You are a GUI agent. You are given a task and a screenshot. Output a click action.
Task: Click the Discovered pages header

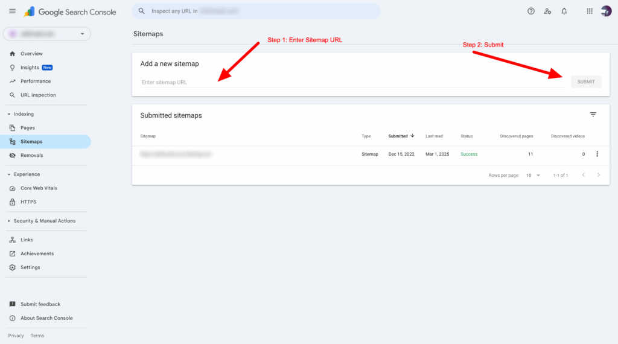(x=517, y=136)
